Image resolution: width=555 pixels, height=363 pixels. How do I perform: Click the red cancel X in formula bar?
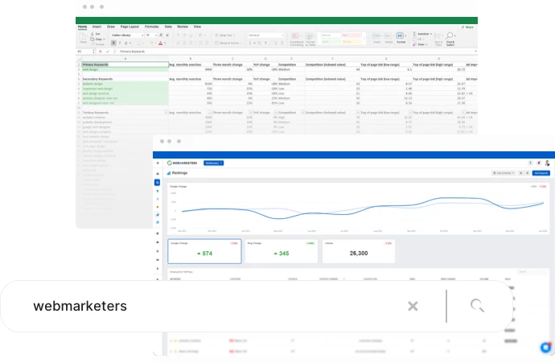coord(101,52)
